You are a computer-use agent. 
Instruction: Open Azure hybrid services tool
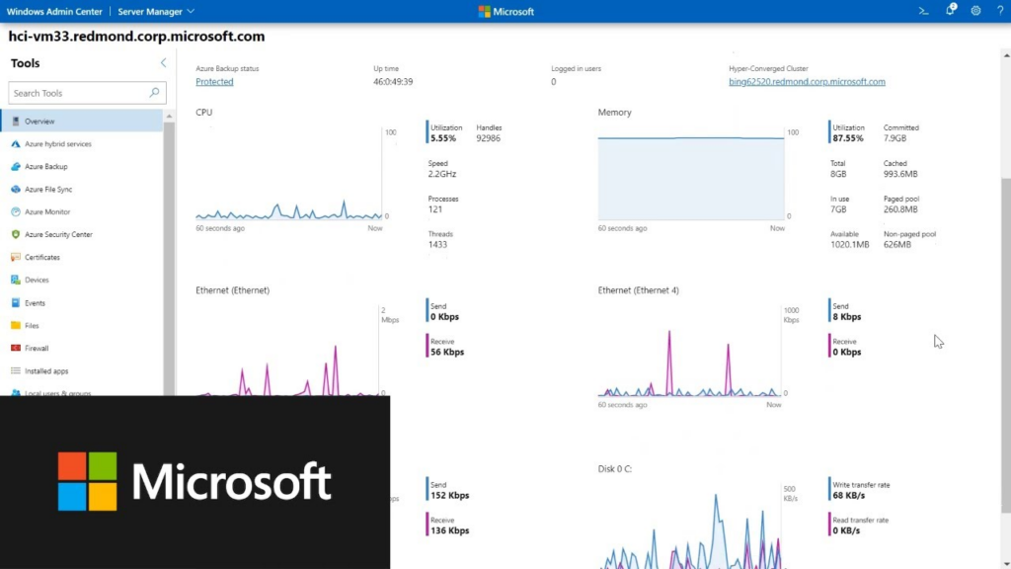point(57,144)
